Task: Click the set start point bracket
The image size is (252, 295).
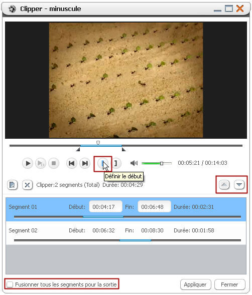Action: [103, 163]
